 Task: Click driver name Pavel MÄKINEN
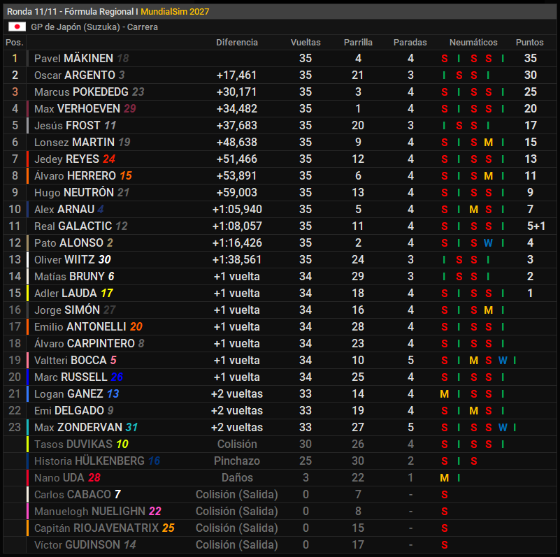coord(73,58)
